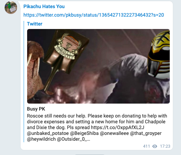This screenshot has width=181, height=155.
Task: Click the 17:23 message timestamp
Action: 165,146
